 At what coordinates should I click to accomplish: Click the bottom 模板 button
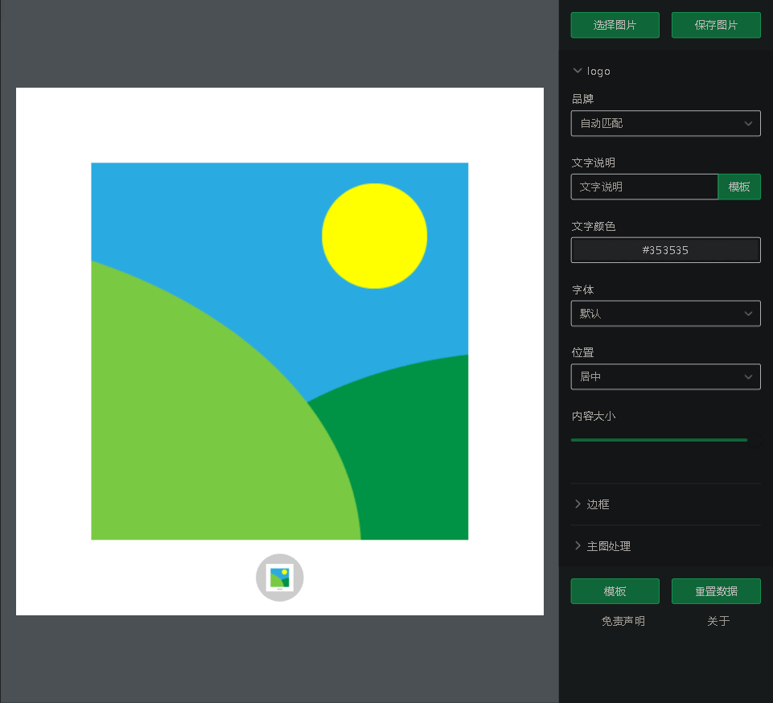pos(615,591)
